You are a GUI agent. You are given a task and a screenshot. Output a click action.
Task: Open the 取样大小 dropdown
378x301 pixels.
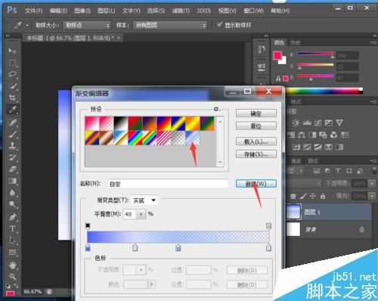pyautogui.click(x=87, y=25)
